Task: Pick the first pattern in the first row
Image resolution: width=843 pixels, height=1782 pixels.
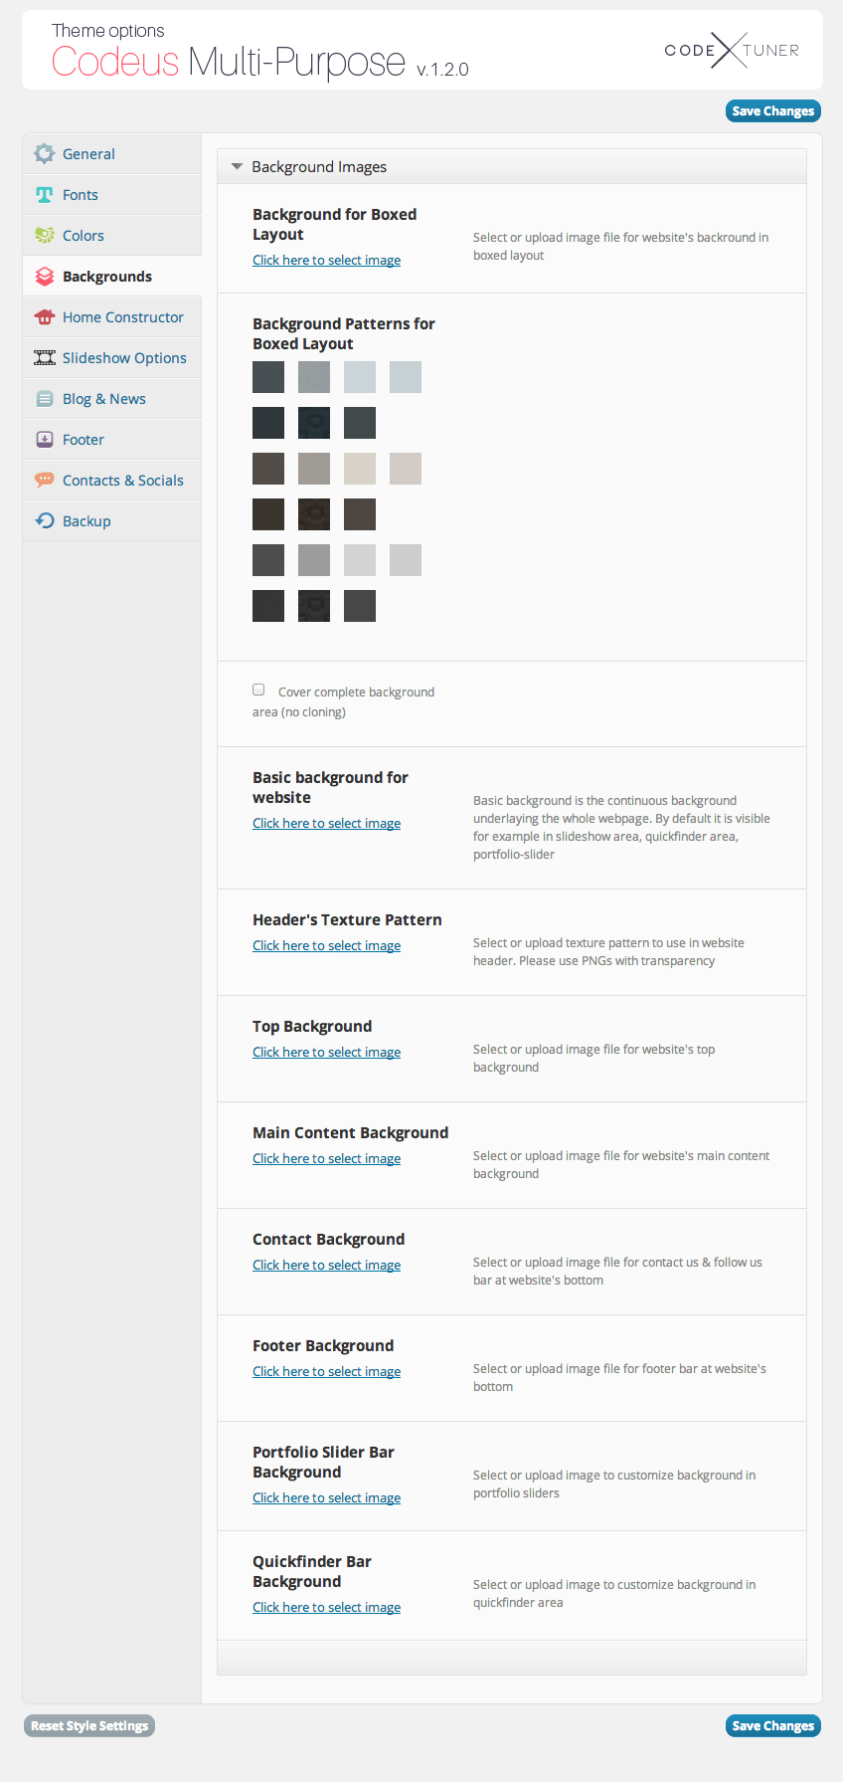Action: [268, 377]
